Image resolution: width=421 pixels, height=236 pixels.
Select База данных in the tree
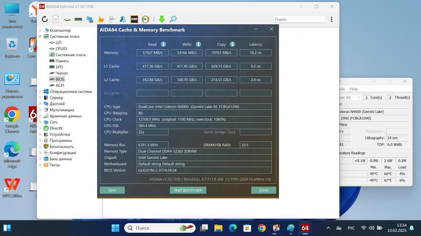point(60,159)
